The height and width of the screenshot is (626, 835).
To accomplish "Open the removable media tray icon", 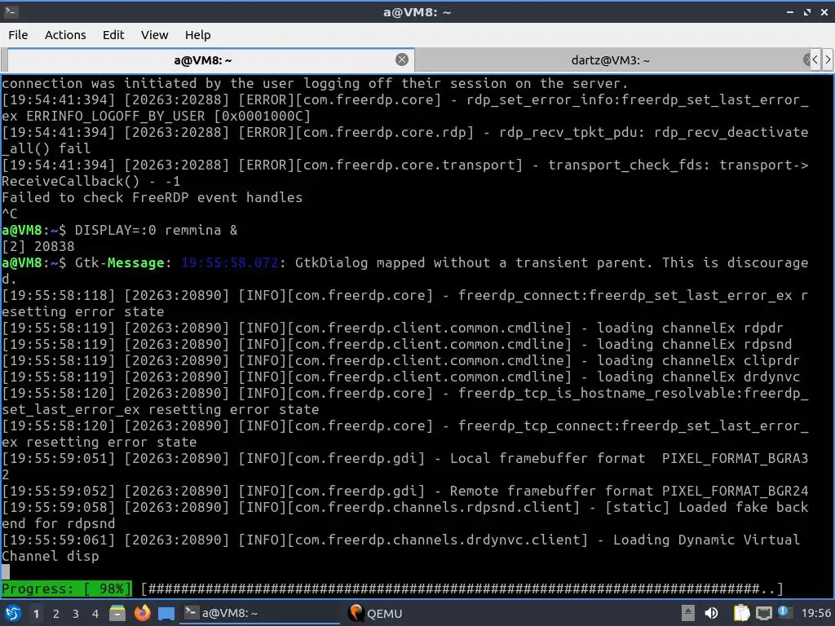I will pyautogui.click(x=688, y=613).
